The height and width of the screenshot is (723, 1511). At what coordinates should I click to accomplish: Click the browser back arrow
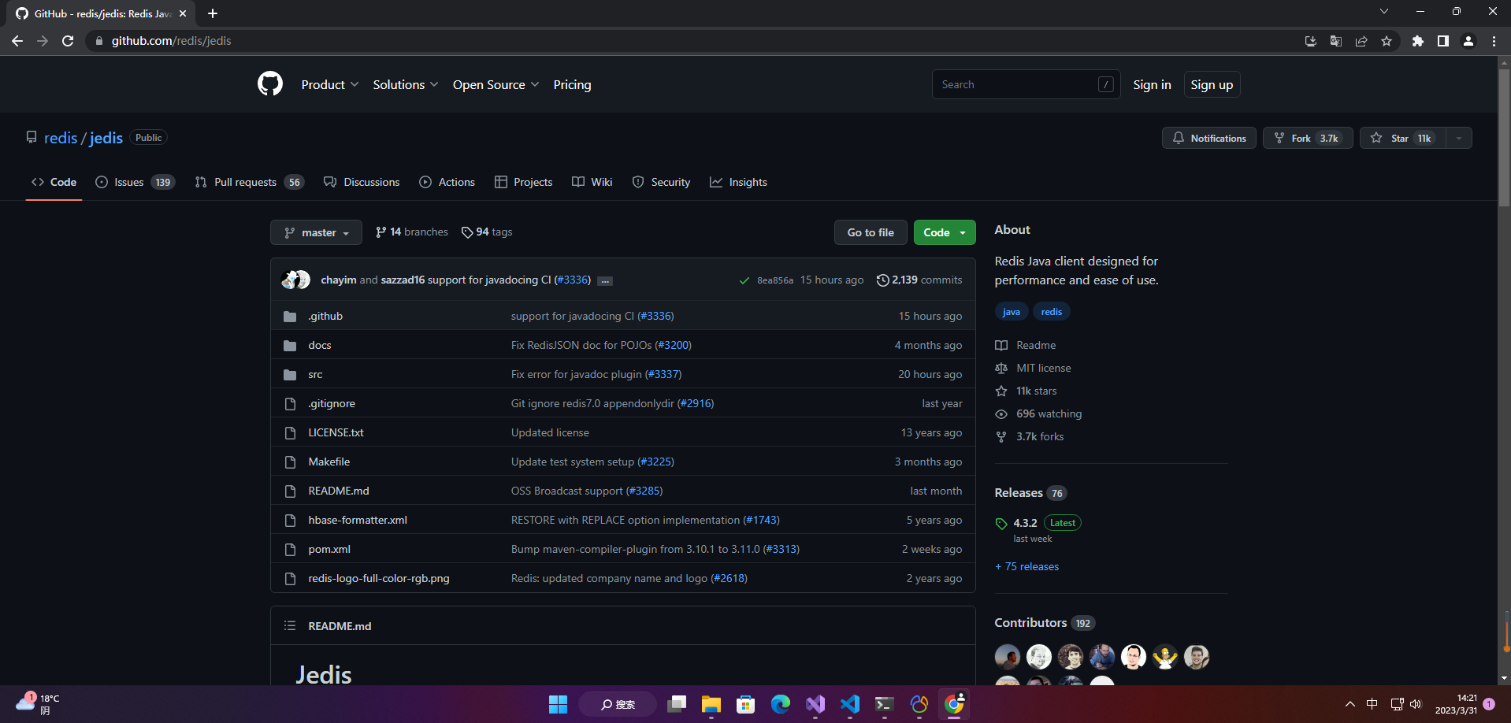[x=17, y=41]
